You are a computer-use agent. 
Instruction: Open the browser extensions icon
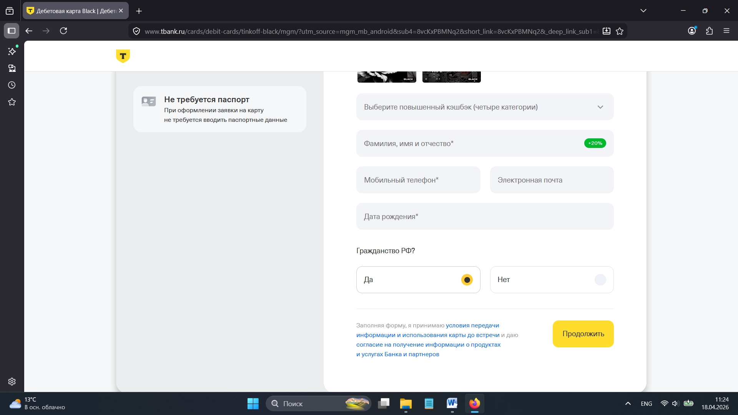[x=709, y=31]
